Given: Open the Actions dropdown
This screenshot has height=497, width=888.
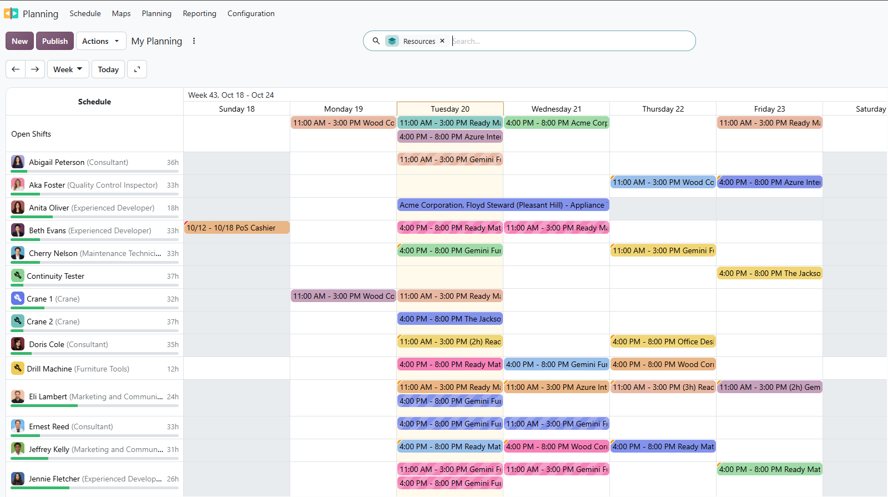Looking at the screenshot, I should coord(101,41).
